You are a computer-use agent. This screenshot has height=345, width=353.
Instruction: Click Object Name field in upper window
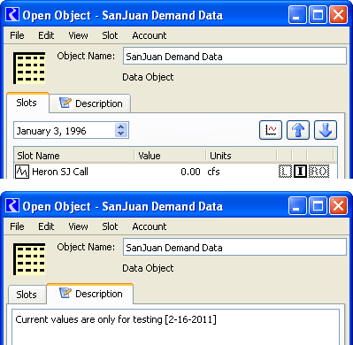[x=234, y=56]
